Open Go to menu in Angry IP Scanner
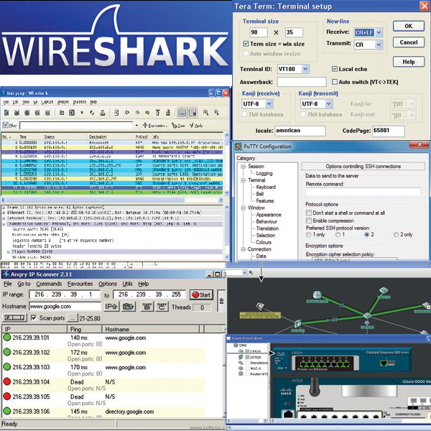This screenshot has width=431, height=431. point(24,284)
